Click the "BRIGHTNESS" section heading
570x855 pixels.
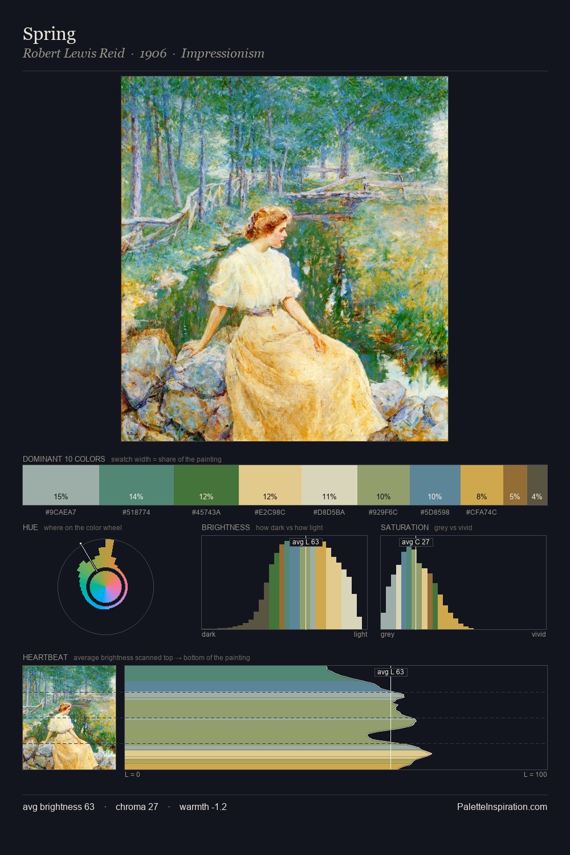click(x=226, y=527)
